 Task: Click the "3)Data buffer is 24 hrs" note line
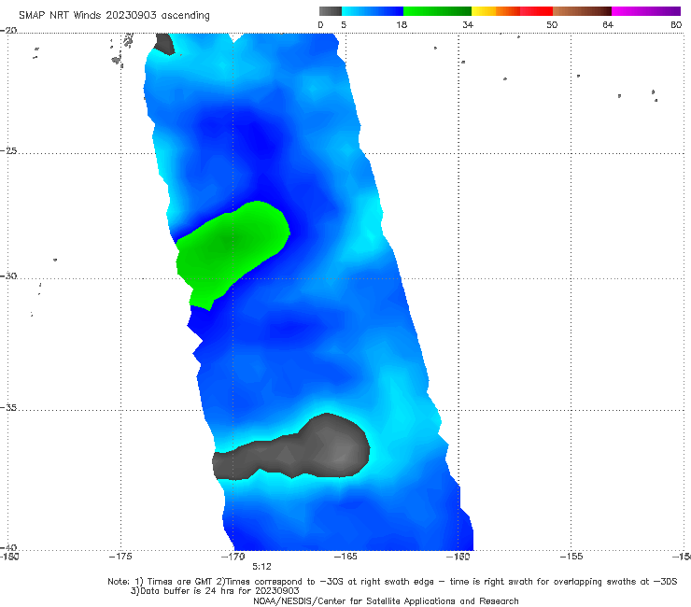[x=215, y=591]
